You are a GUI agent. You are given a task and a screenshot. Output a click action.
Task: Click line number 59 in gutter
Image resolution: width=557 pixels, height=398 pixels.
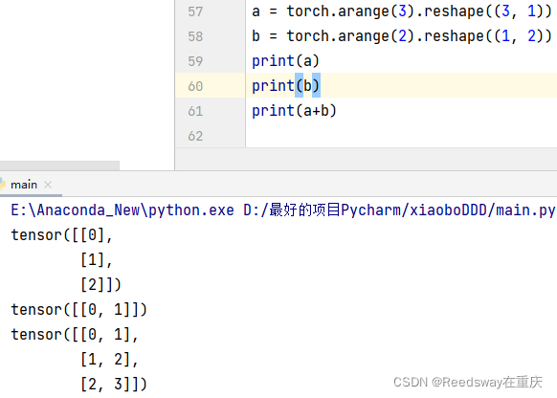pyautogui.click(x=195, y=61)
